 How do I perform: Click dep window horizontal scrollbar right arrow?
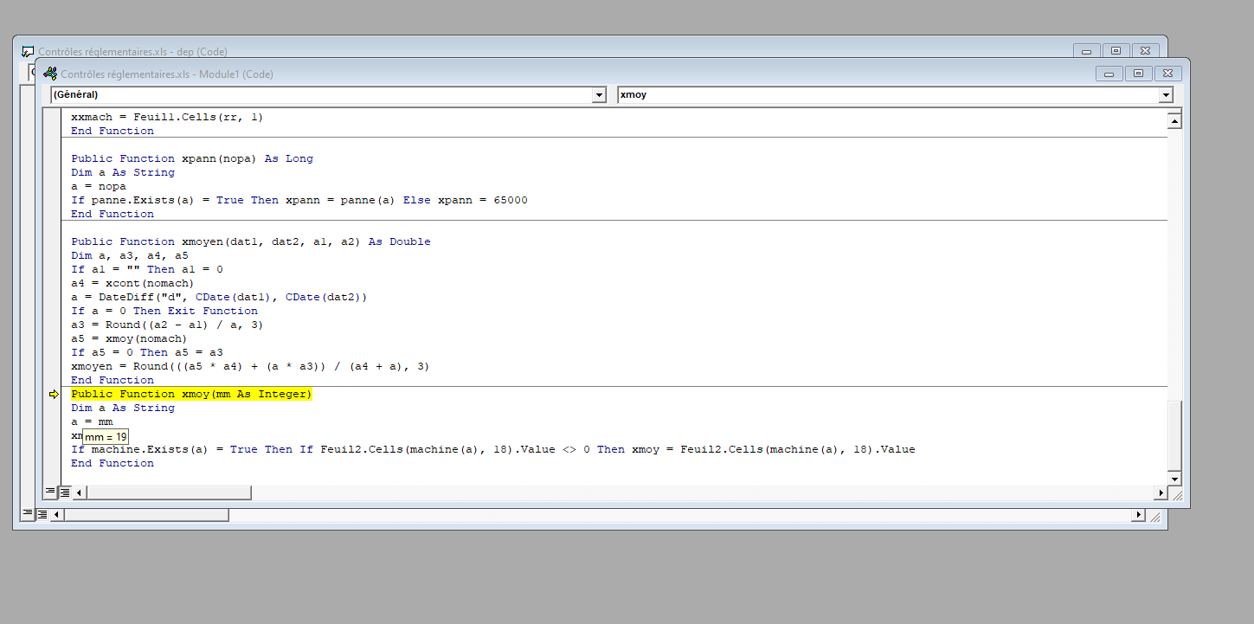[1138, 515]
